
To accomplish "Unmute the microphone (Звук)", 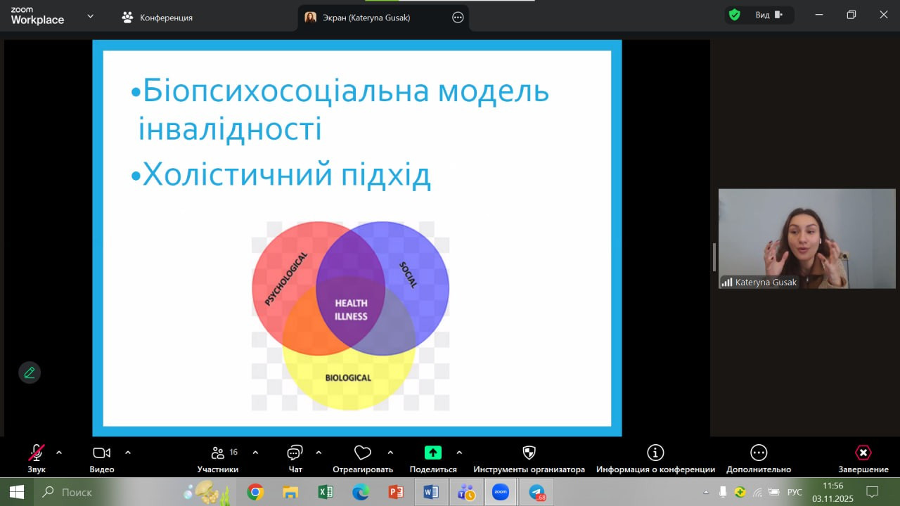I will pos(36,453).
